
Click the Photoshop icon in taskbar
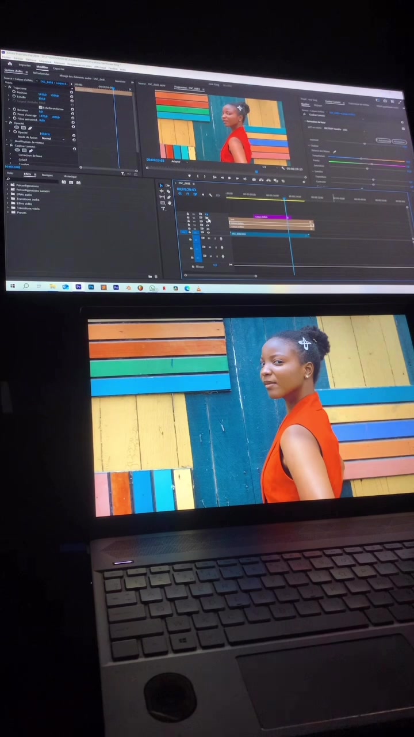pos(91,287)
